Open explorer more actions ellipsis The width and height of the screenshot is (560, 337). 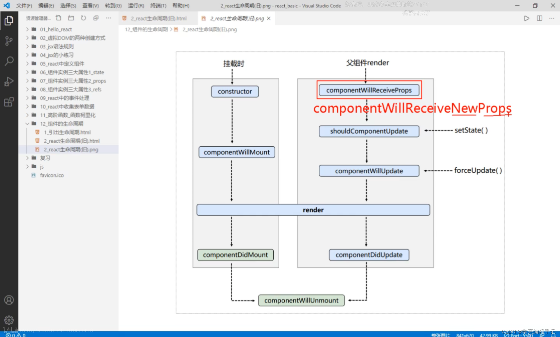tap(108, 18)
